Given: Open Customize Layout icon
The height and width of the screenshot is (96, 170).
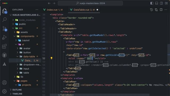Looking at the screenshot, I should (166, 3).
